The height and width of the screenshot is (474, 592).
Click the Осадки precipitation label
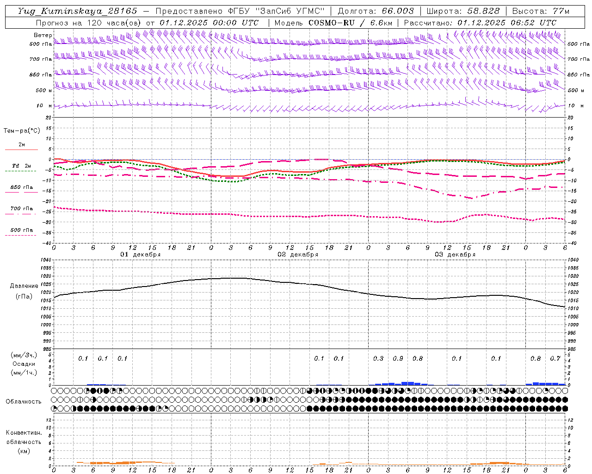click(24, 364)
